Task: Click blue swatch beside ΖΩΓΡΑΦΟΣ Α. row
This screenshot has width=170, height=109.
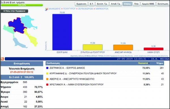Action: tap(47, 68)
